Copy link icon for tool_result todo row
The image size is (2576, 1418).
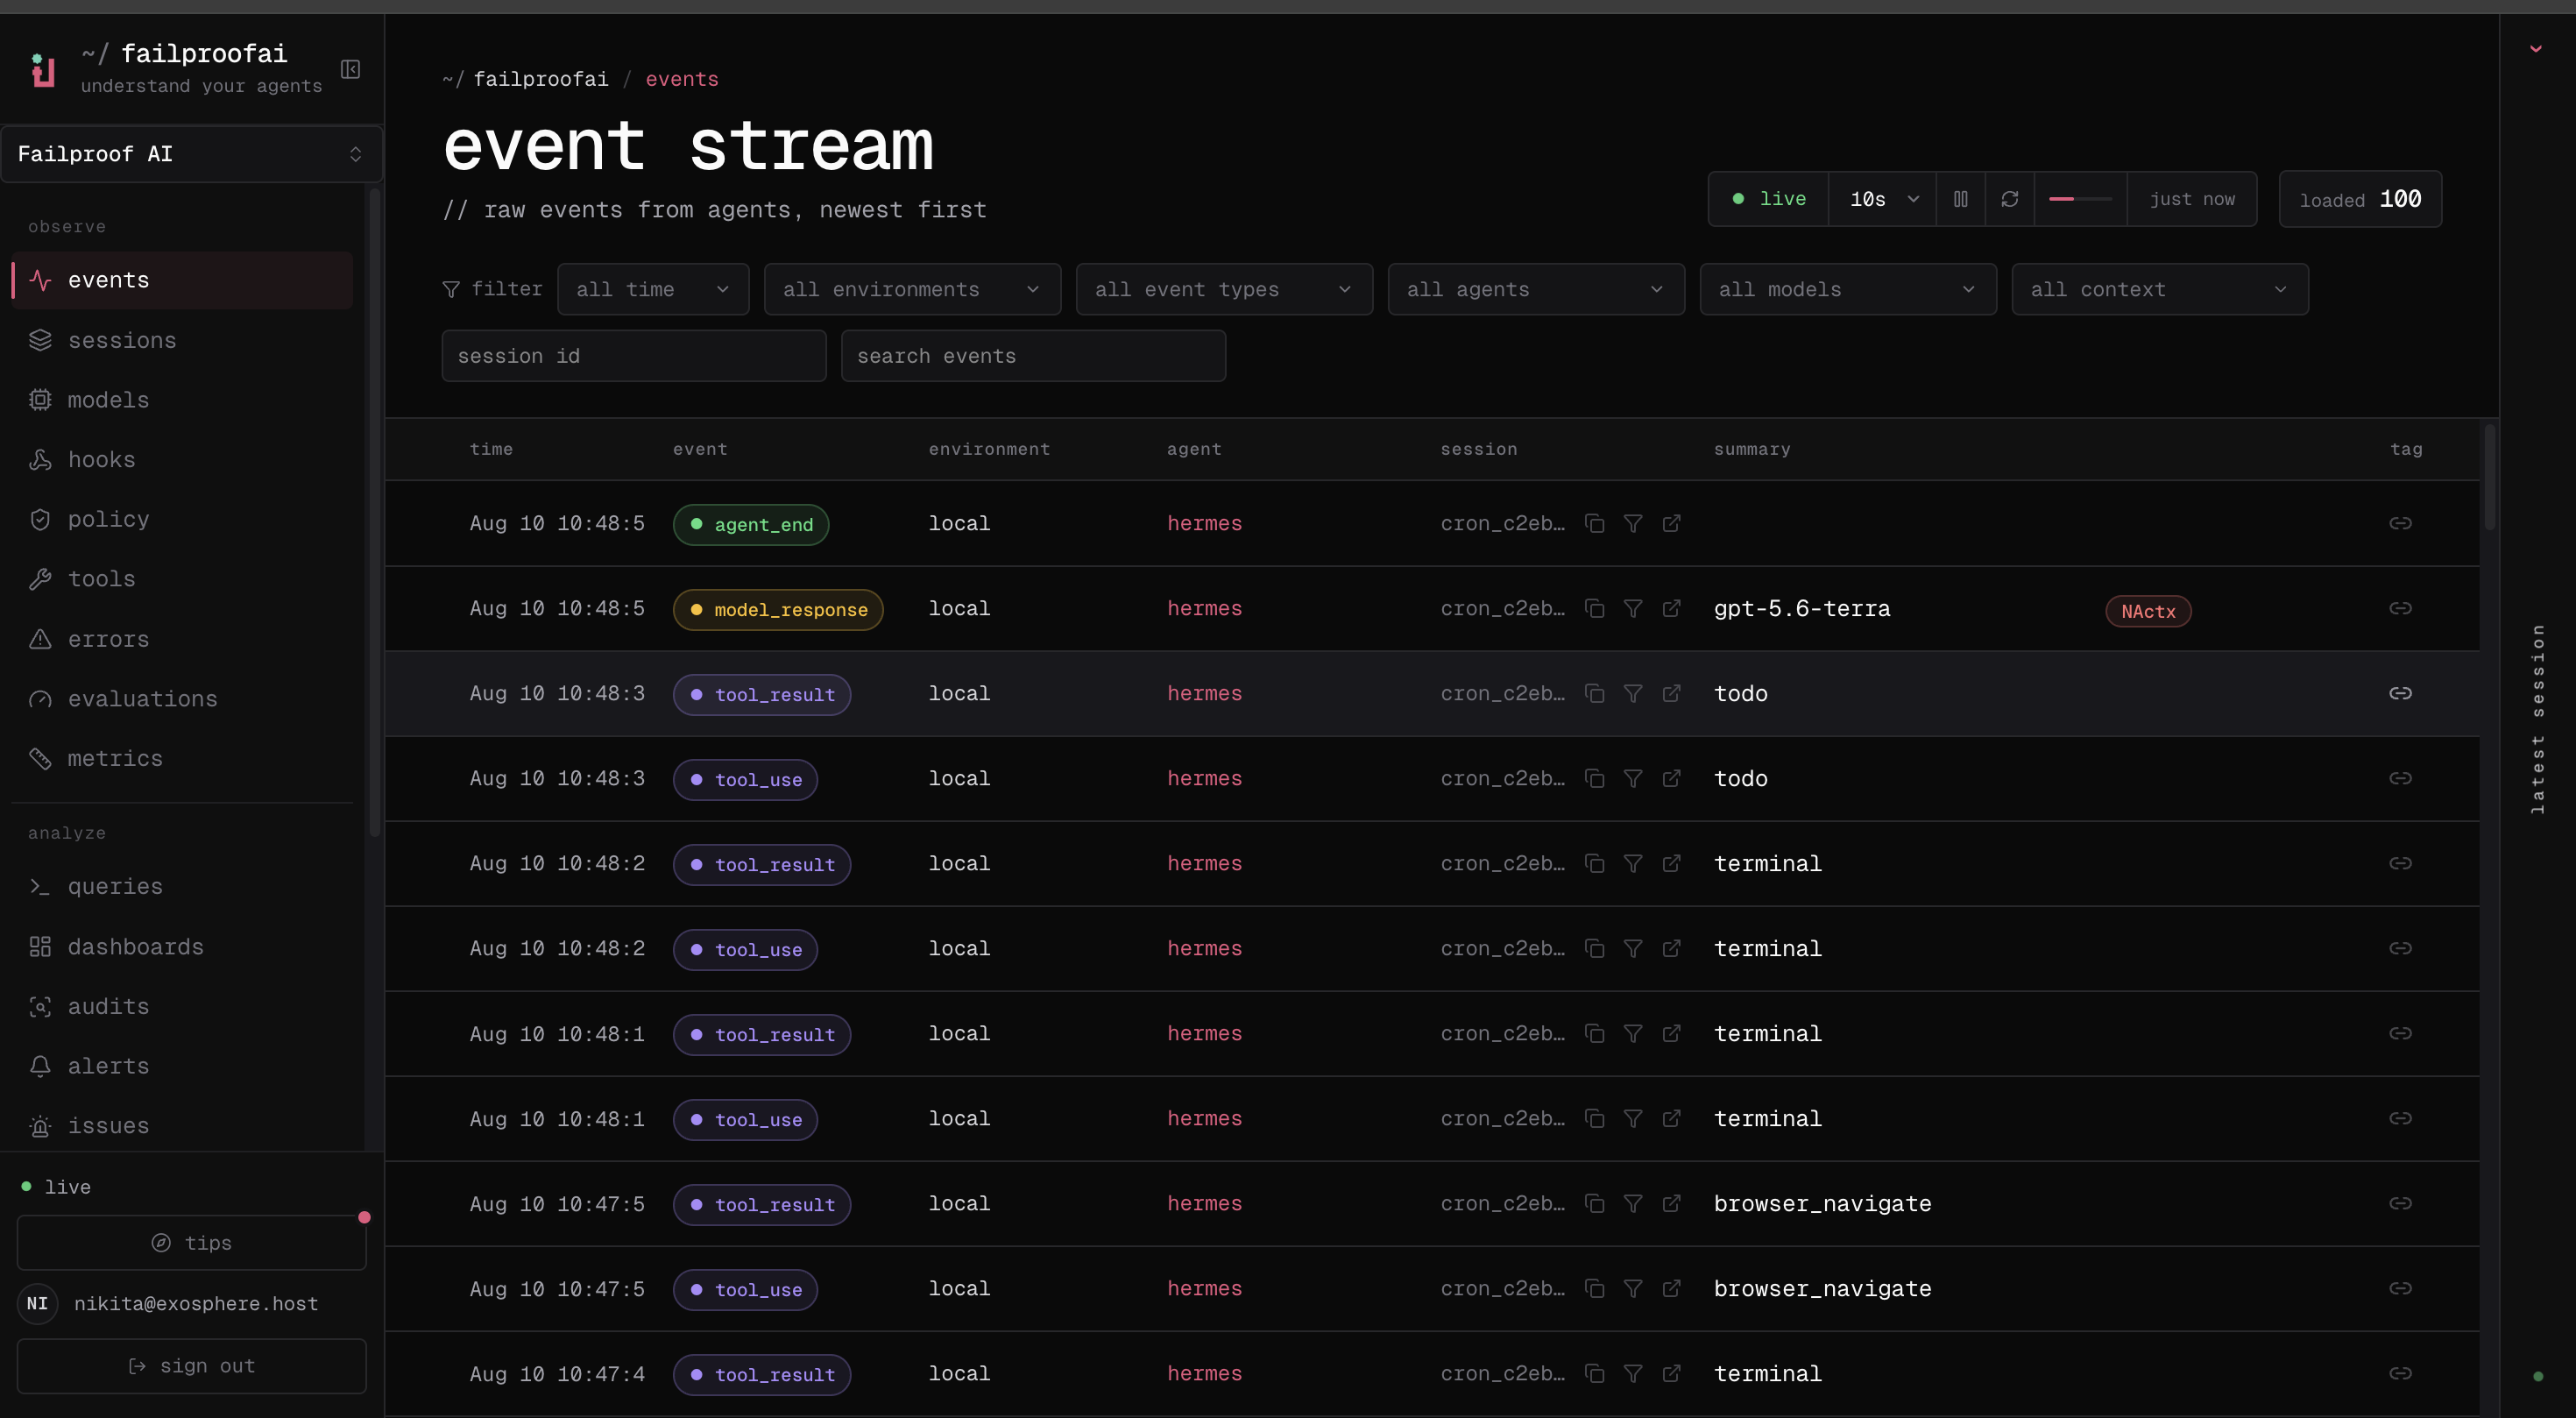pos(2400,693)
